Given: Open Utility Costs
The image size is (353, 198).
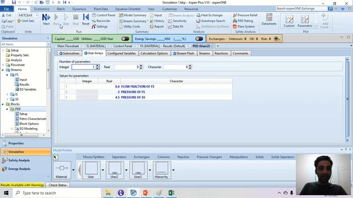Looking at the screenshot, I should click(x=130, y=26).
